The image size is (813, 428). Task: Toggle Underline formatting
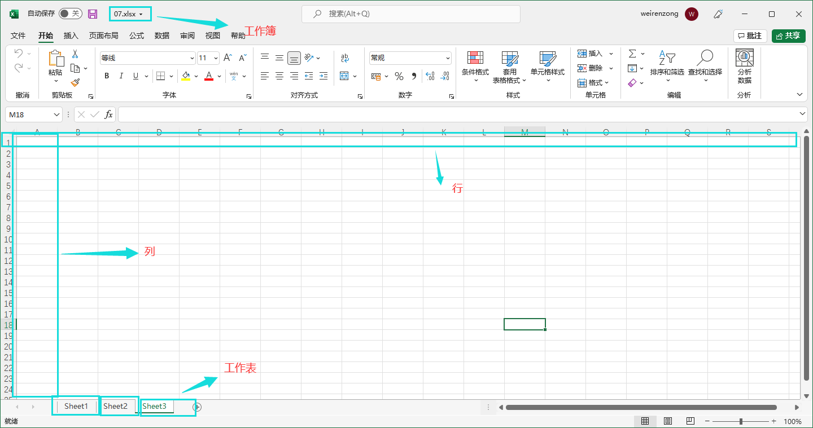pyautogui.click(x=135, y=76)
